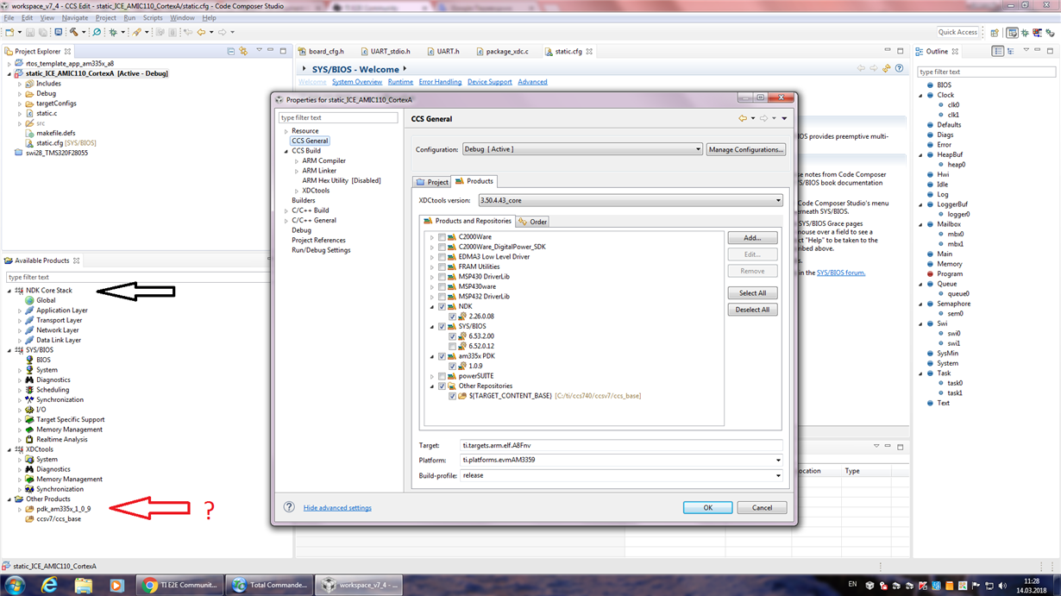Image resolution: width=1061 pixels, height=596 pixels.
Task: Click Outline list view icon
Action: point(998,51)
